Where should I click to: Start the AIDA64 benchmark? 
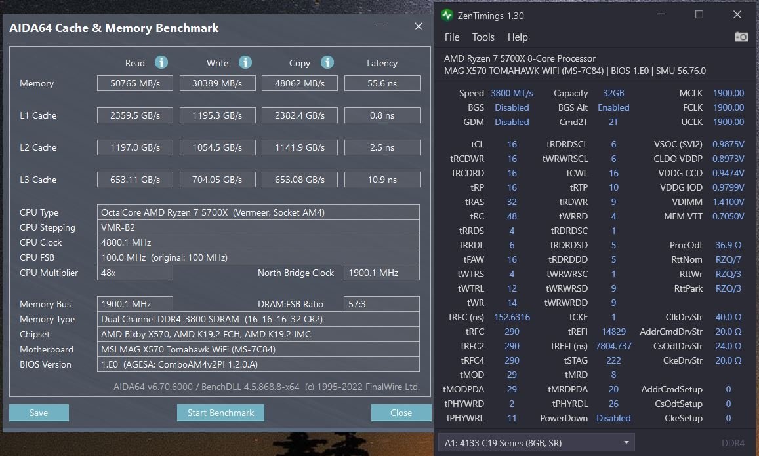[x=220, y=413]
